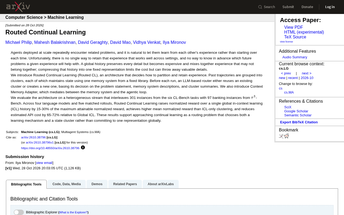The height and width of the screenshot is (215, 344).
Task: Open author David Geraghty's page
Action: 93,42
